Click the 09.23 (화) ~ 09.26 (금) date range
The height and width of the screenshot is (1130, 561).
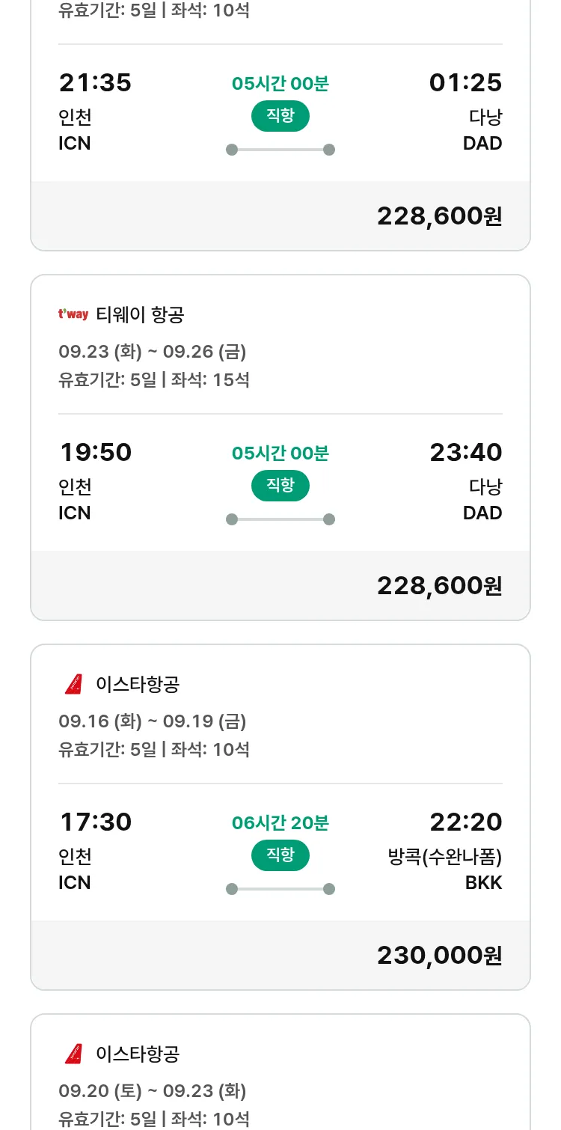153,352
